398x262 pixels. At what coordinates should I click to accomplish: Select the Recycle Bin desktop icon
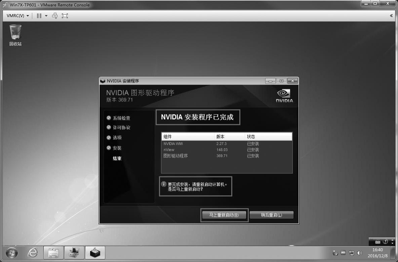pyautogui.click(x=15, y=35)
